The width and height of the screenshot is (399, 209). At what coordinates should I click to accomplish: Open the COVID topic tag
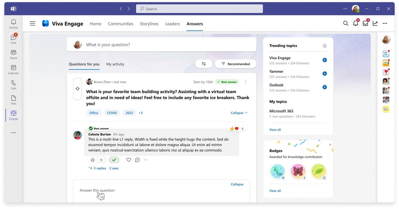112,113
